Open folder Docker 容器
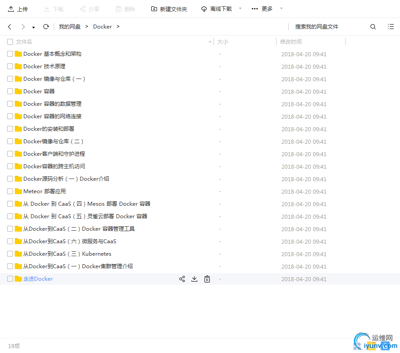This screenshot has width=400, height=353. pos(39,91)
